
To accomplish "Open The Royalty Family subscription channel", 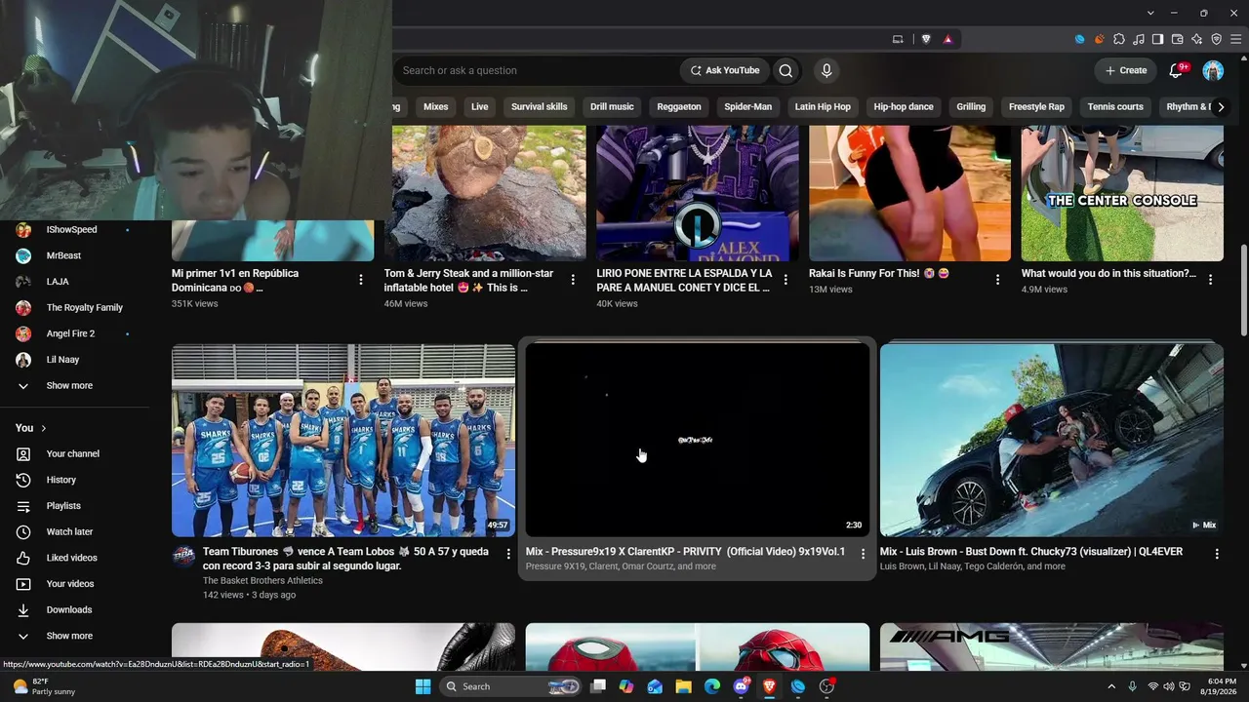I will tap(85, 308).
